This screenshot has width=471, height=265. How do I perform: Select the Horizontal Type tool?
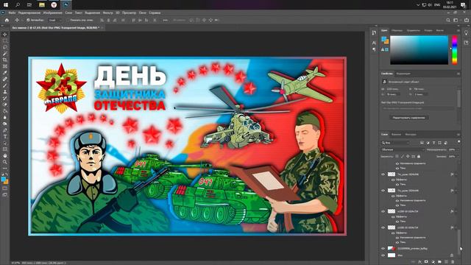tap(5, 136)
